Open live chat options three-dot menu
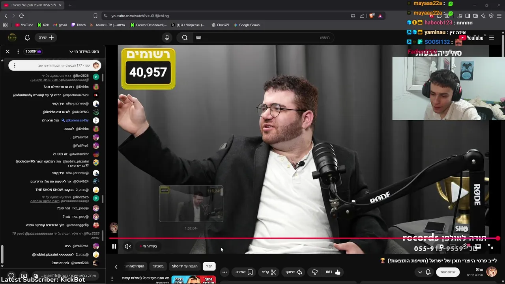This screenshot has width=505, height=284. tap(18, 51)
